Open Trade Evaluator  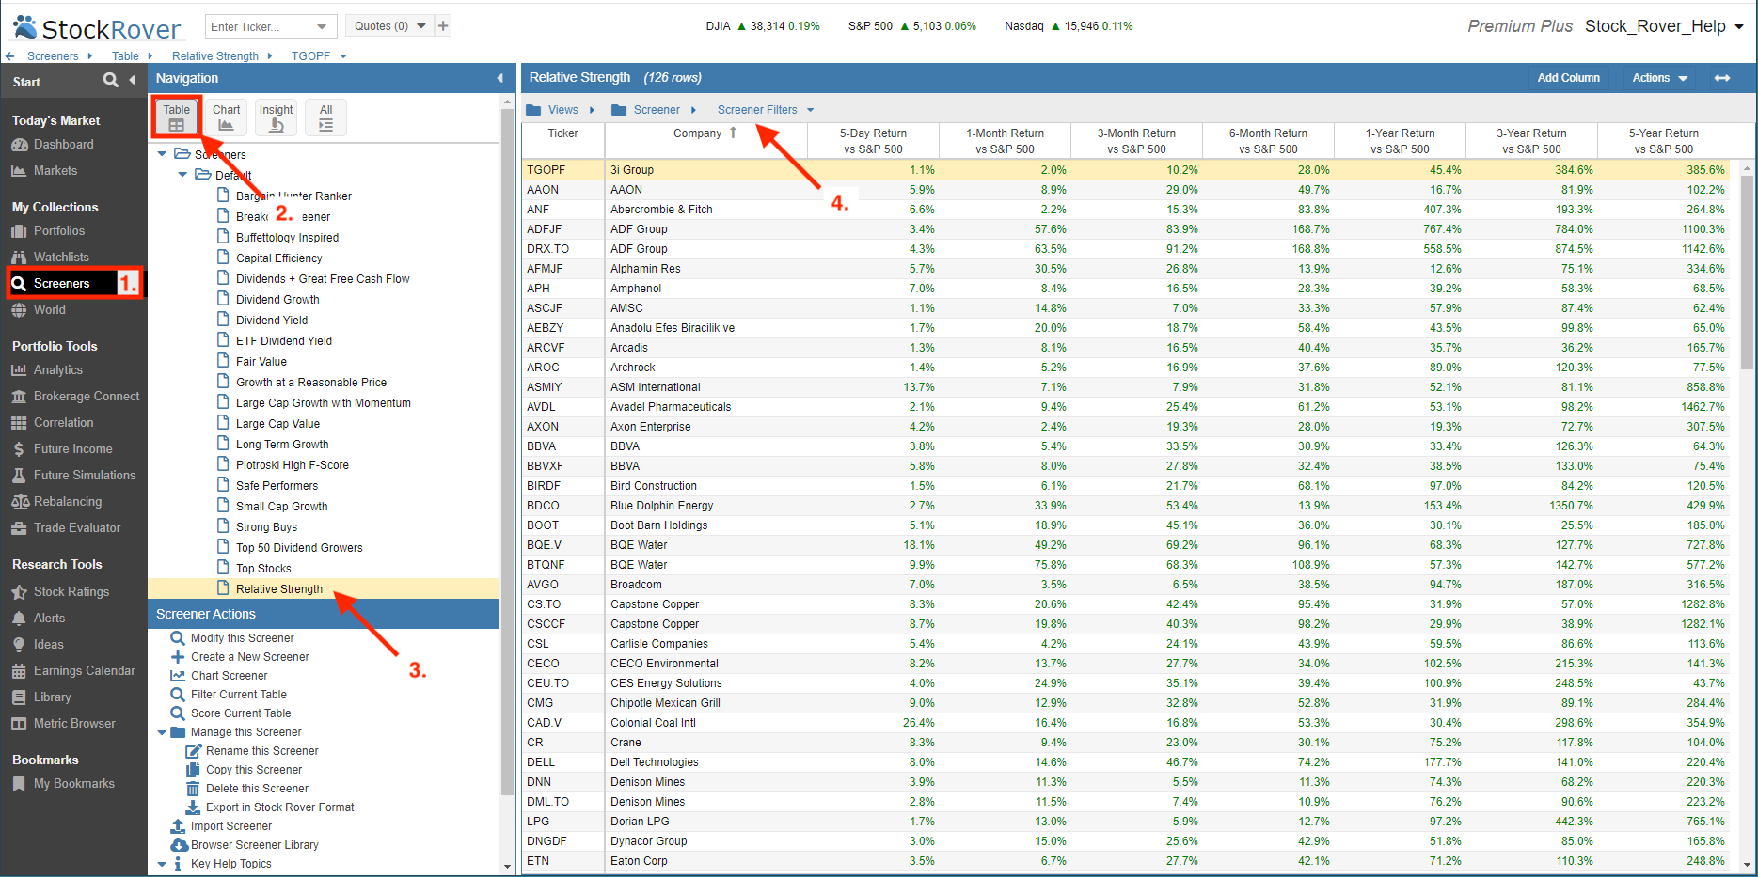(76, 528)
